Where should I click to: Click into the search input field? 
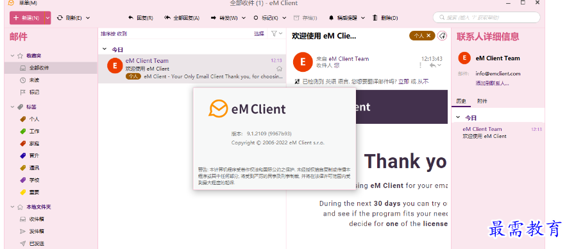(x=486, y=17)
